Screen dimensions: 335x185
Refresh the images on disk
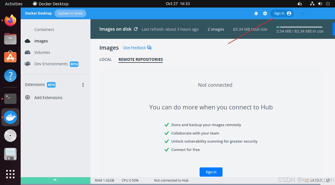pyautogui.click(x=136, y=29)
